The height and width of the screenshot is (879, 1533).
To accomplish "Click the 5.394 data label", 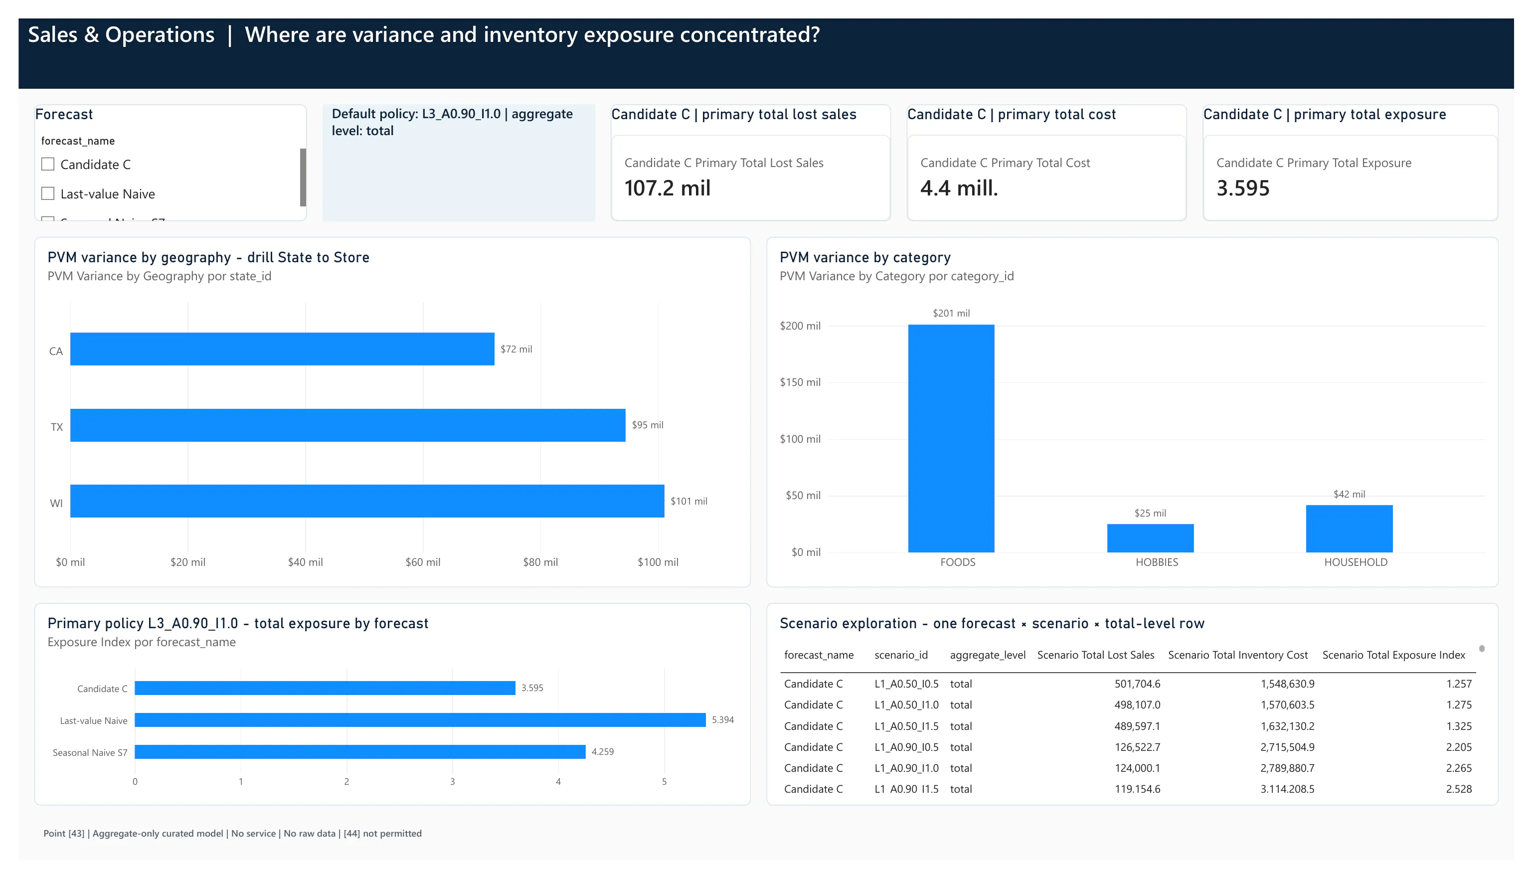I will click(722, 719).
